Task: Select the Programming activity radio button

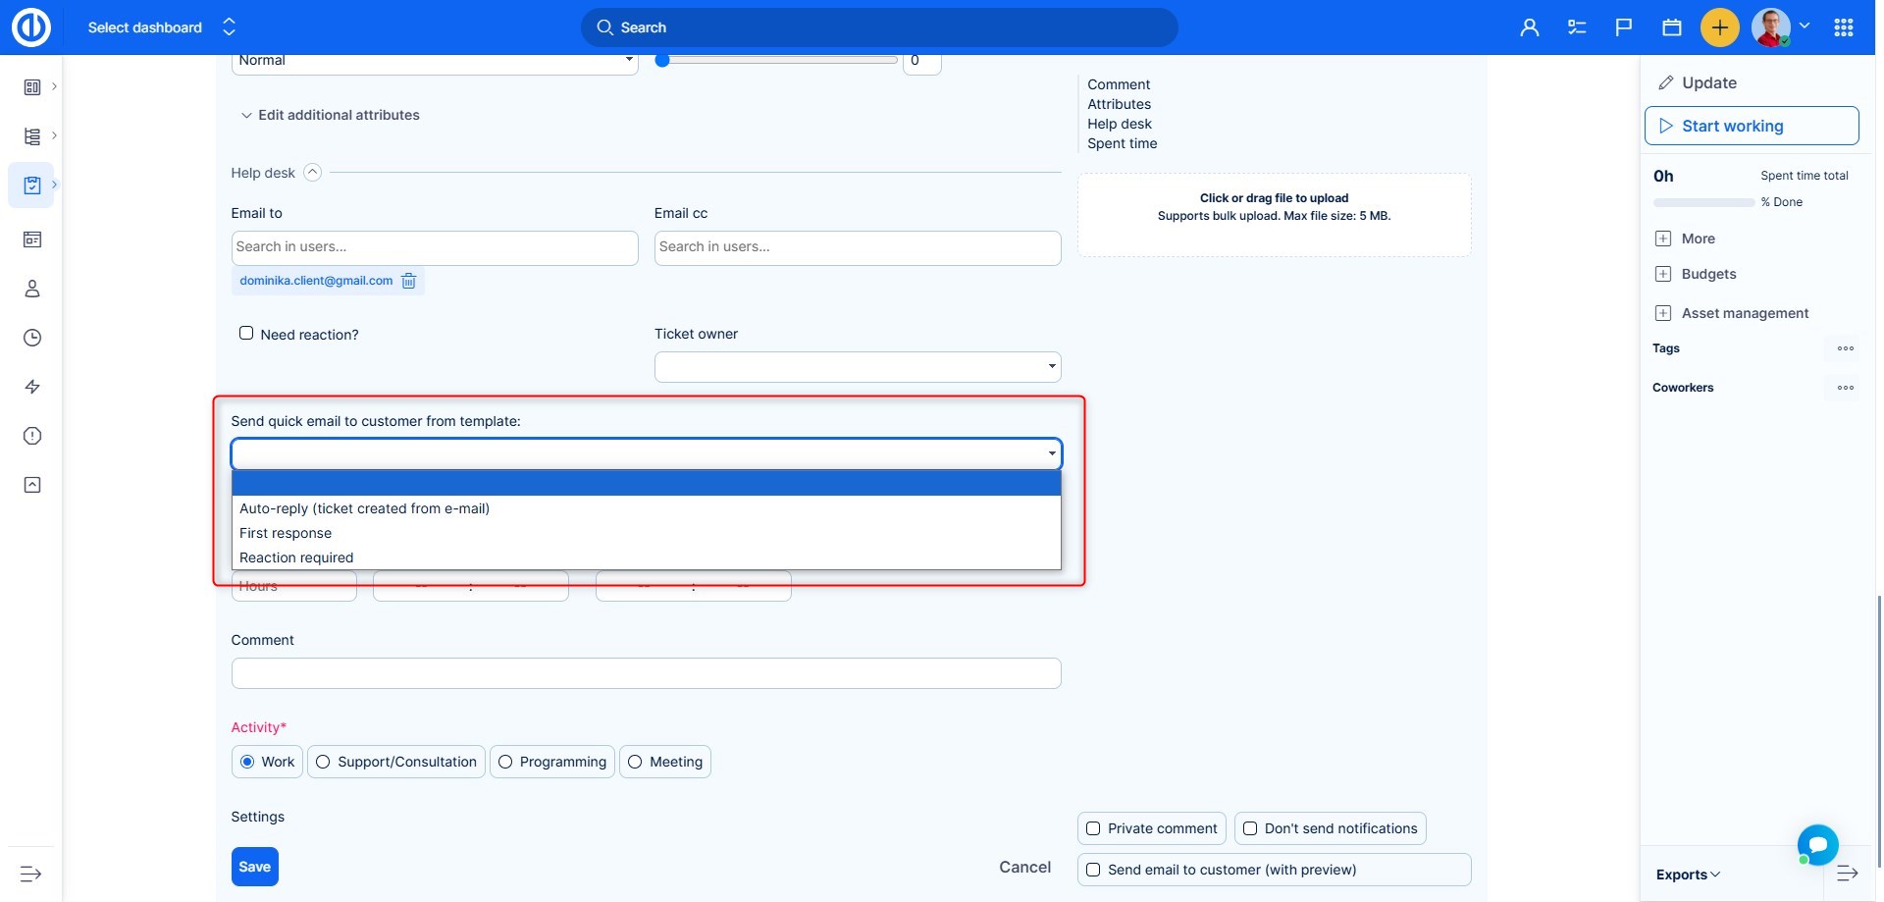Action: tap(506, 762)
